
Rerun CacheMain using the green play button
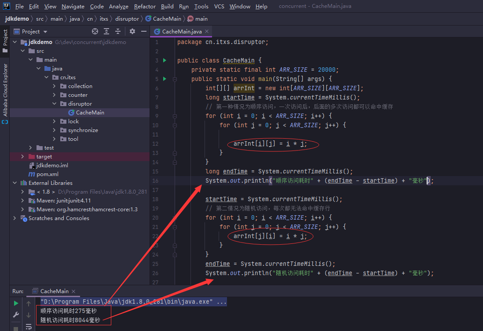point(16,303)
